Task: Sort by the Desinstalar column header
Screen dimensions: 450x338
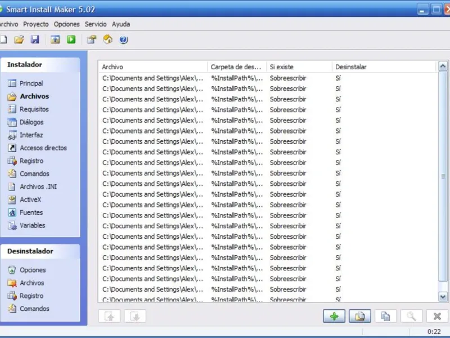Action: click(384, 67)
